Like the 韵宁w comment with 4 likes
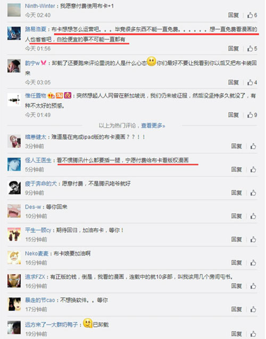 252,82
